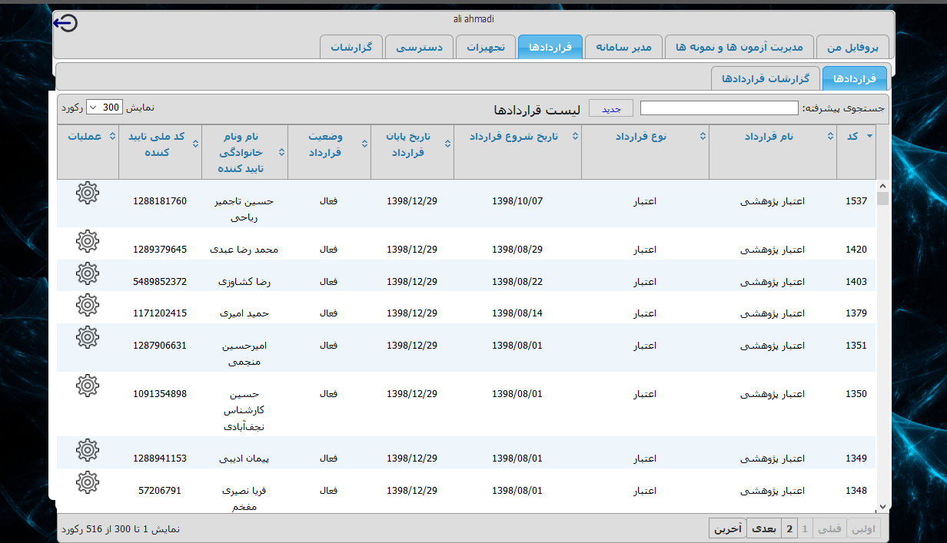The height and width of the screenshot is (543, 947).
Task: Jump to last page with آخرین button
Action: pyautogui.click(x=727, y=528)
